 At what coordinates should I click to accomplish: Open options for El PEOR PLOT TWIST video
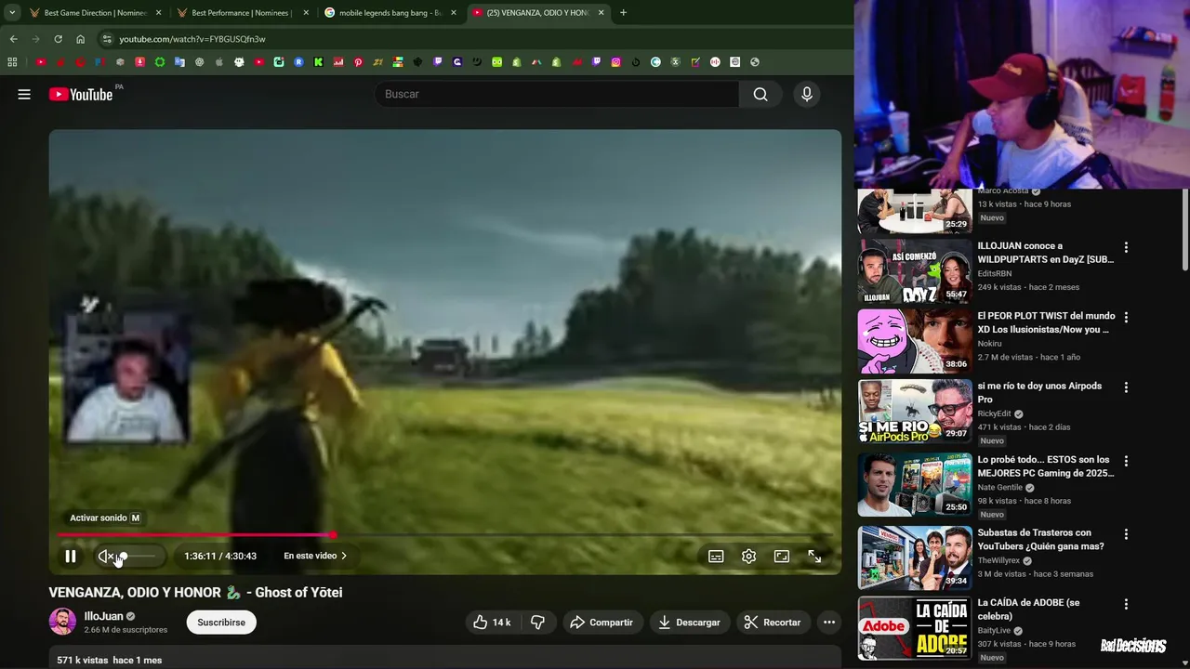click(1126, 318)
